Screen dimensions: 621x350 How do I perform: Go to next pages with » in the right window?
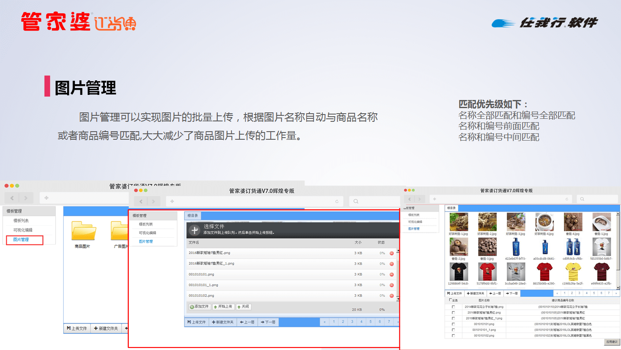click(616, 294)
